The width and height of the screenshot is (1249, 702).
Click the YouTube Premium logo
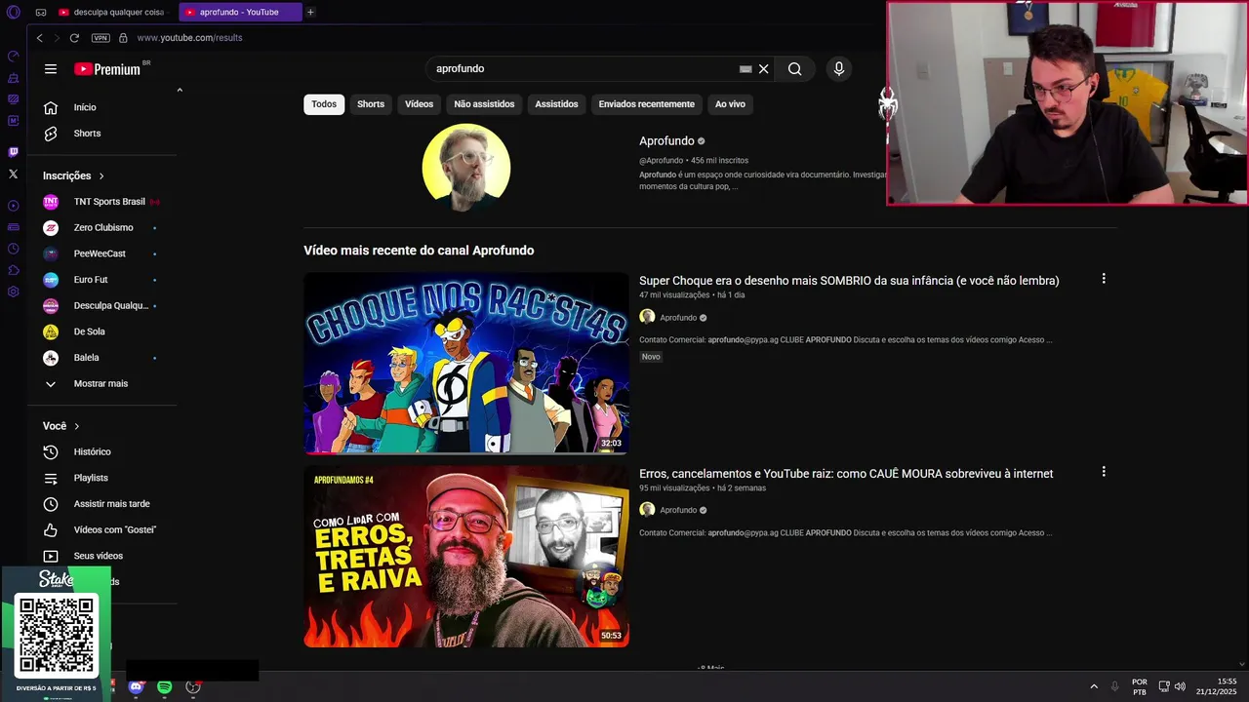107,69
